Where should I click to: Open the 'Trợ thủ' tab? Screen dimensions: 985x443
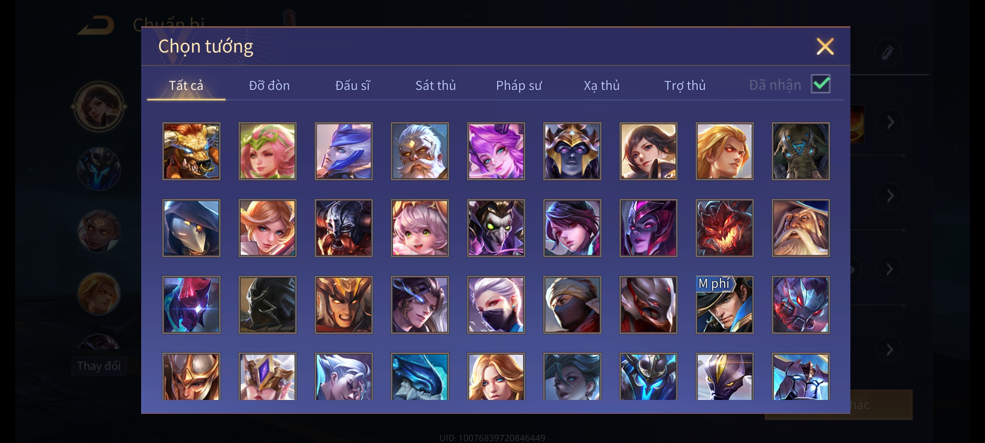[685, 85]
